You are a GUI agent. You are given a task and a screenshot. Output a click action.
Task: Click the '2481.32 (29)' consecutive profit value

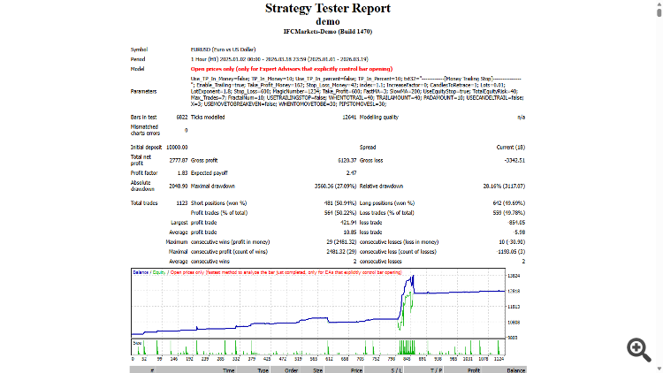(x=341, y=252)
